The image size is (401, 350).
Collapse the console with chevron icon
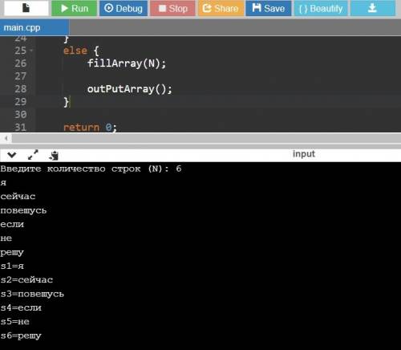pyautogui.click(x=12, y=155)
